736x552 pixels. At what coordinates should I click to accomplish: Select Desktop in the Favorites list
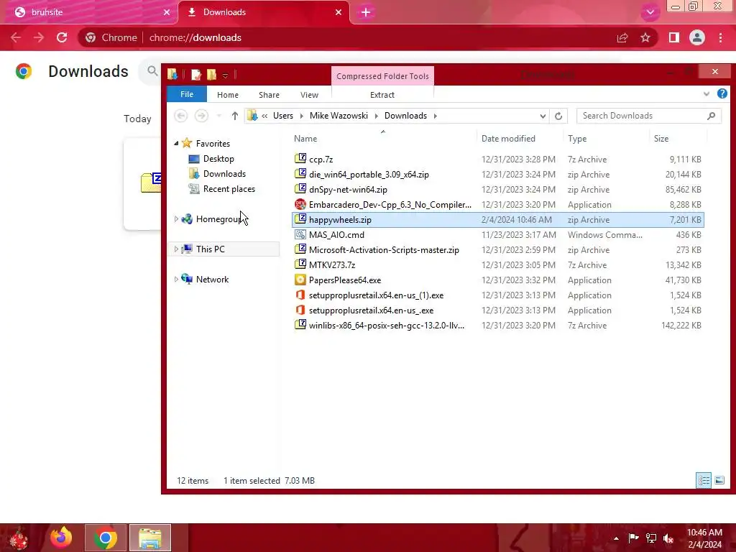[x=218, y=159]
